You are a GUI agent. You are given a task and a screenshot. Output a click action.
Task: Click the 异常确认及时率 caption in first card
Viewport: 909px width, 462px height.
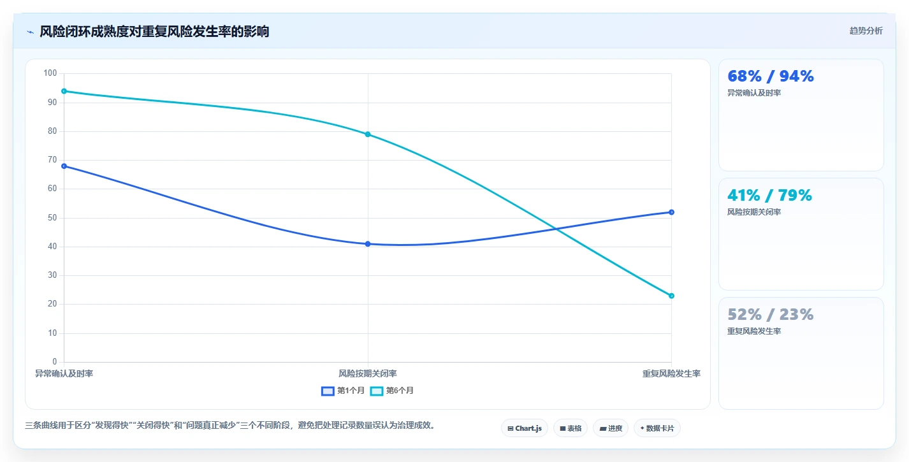tap(754, 93)
